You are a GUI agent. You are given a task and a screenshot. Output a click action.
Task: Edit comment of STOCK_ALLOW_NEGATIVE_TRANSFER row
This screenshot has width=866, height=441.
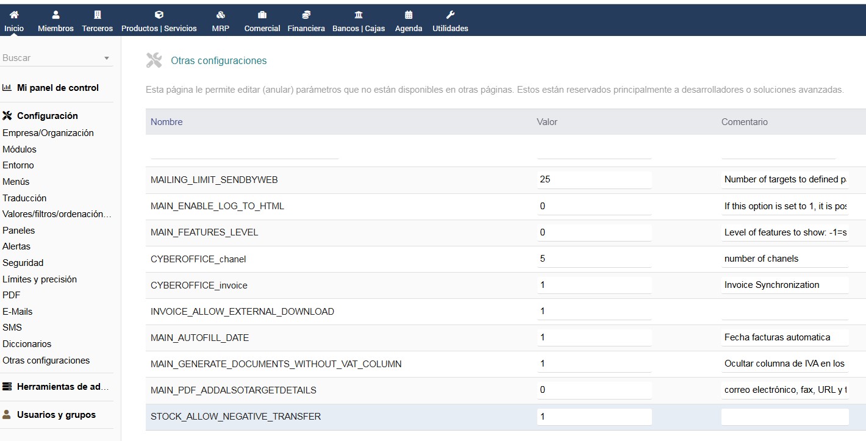[785, 417]
